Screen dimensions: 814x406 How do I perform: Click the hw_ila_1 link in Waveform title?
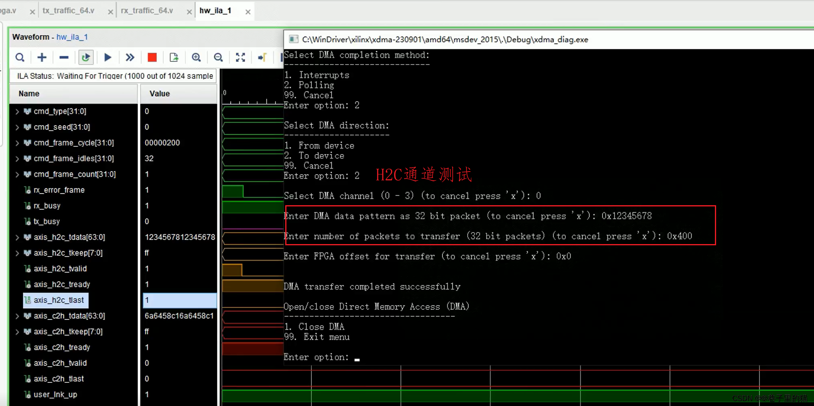click(72, 37)
